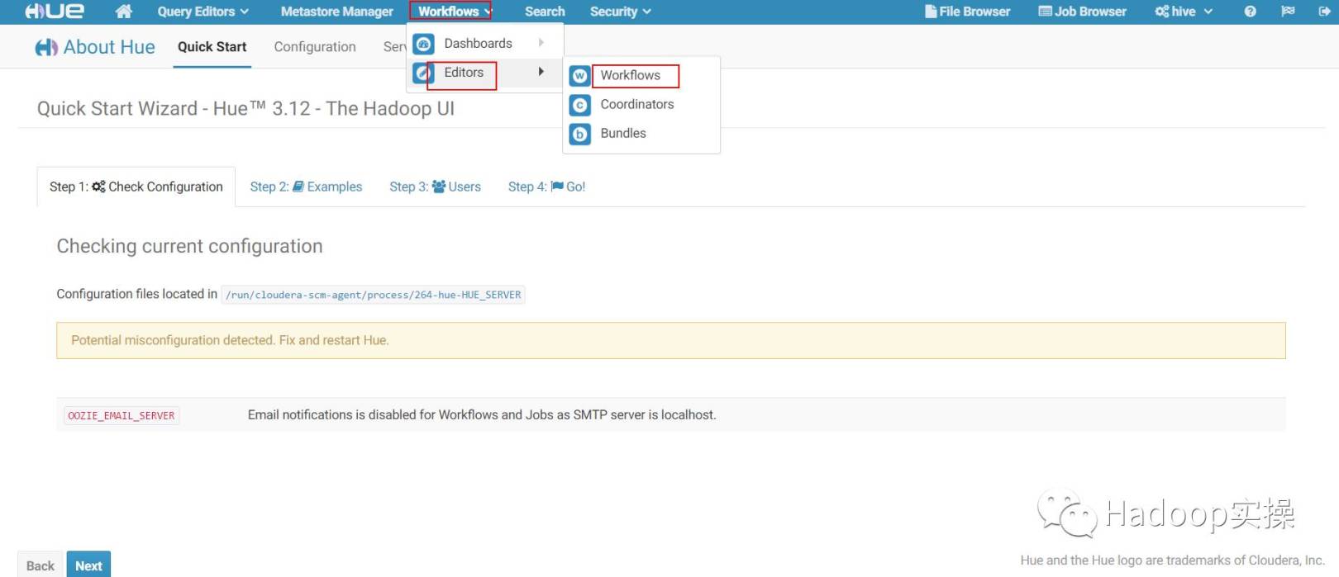This screenshot has height=577, width=1339.
Task: Select Editors in Workflows menu
Action: pyautogui.click(x=464, y=72)
